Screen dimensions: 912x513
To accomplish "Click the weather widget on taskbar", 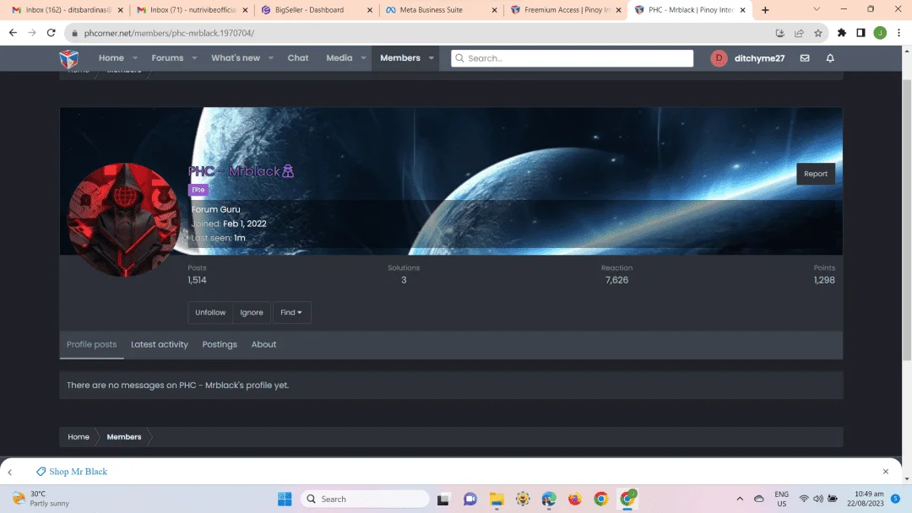I will 41,499.
